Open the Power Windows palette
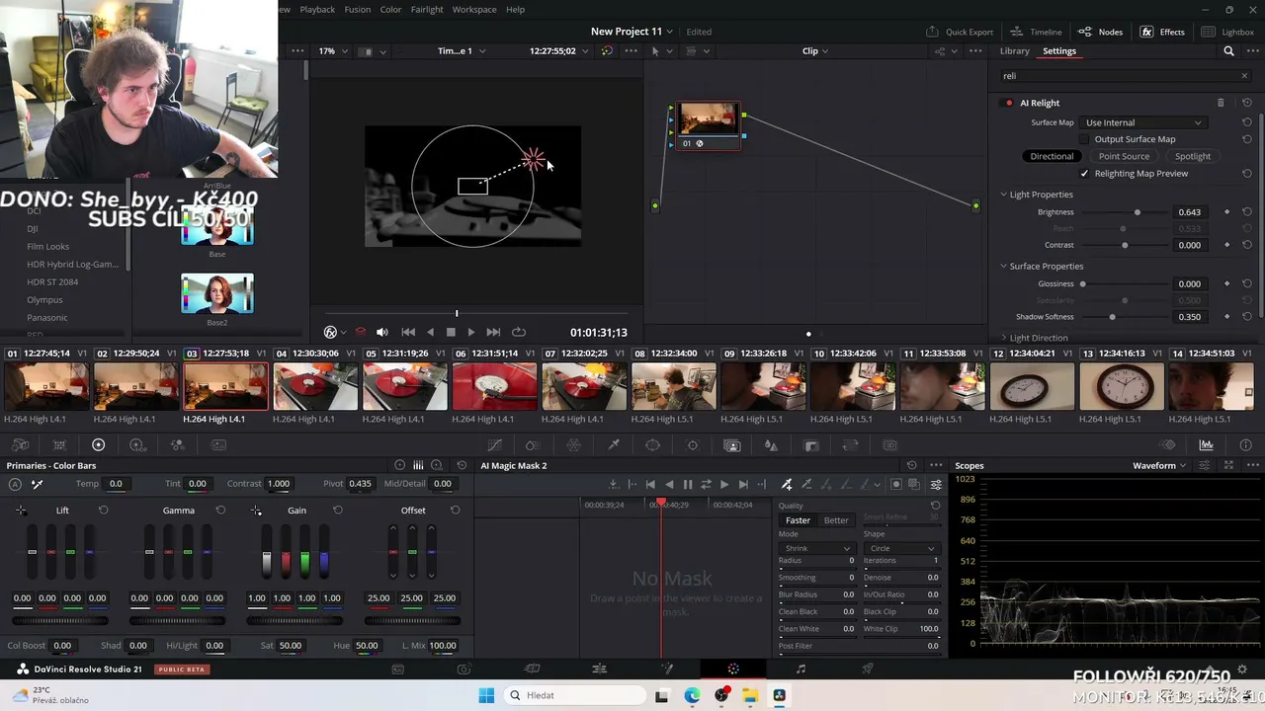This screenshot has height=711, width=1265. pos(652,445)
